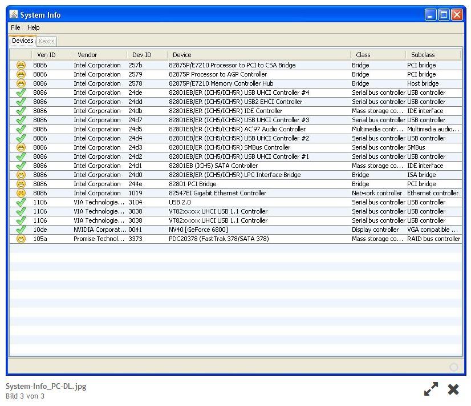Screen dimensions: 471x406
Task: Sort by the Subclass column header
Action: pos(433,55)
